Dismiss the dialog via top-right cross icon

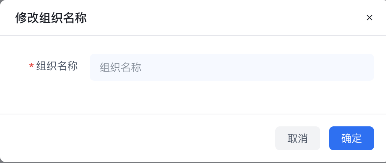369,18
